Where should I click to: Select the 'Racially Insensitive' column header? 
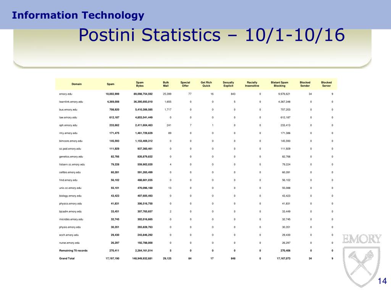pyautogui.click(x=252, y=84)
